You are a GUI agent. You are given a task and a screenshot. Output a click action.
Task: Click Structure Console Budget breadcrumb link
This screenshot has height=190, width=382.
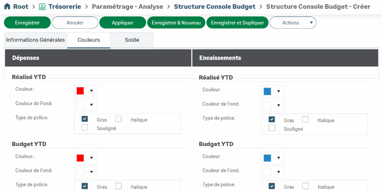click(x=214, y=6)
